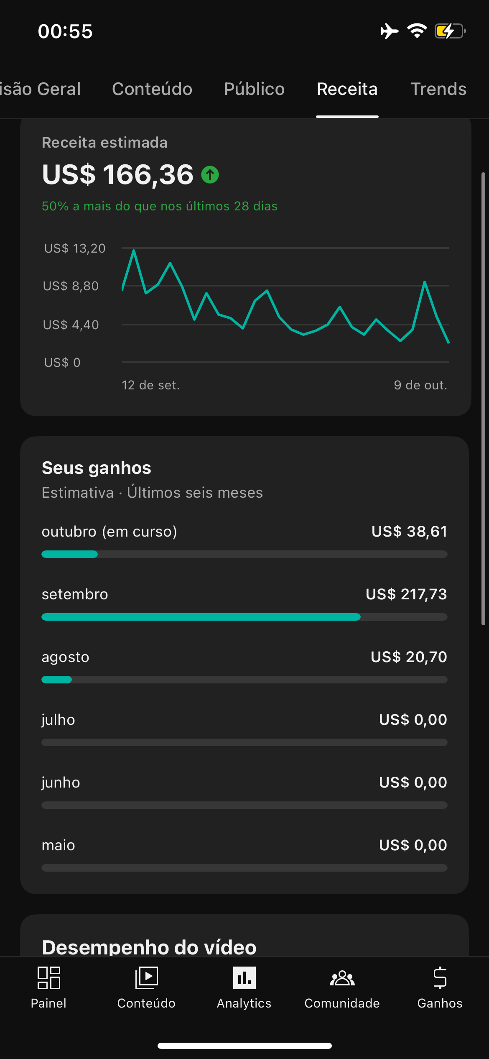Select the Receita tab

coord(347,89)
